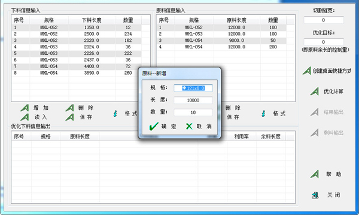Click 保存 under the 原料信息输入 table

pos(233,117)
